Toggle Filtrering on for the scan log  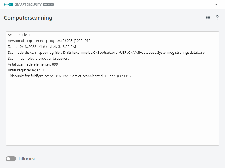point(10,158)
